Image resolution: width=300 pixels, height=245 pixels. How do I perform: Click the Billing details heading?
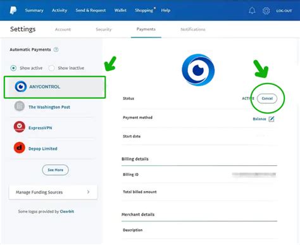click(x=135, y=159)
